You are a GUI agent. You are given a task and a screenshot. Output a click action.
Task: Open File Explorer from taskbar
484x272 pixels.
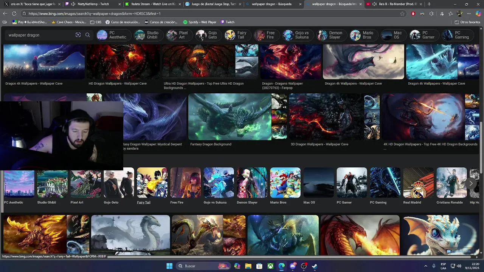[x=248, y=266]
